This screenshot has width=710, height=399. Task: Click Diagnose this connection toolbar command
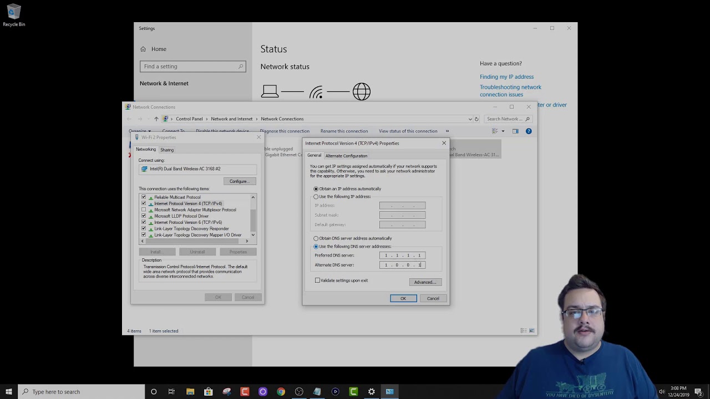point(285,131)
